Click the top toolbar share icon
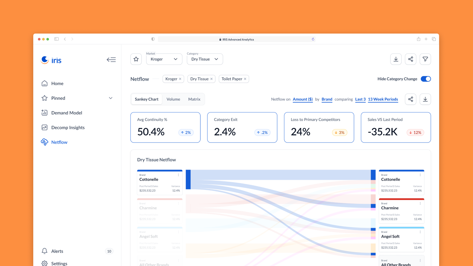The width and height of the screenshot is (473, 266). click(410, 59)
